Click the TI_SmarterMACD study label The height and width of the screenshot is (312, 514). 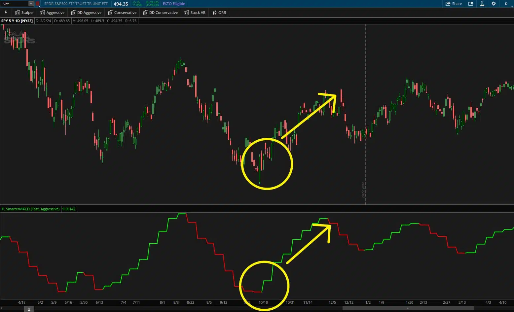(30, 209)
